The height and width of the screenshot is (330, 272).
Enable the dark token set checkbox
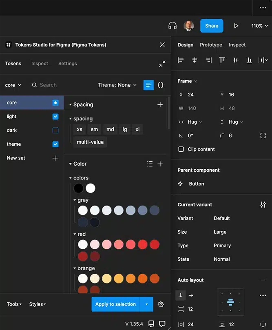click(55, 131)
